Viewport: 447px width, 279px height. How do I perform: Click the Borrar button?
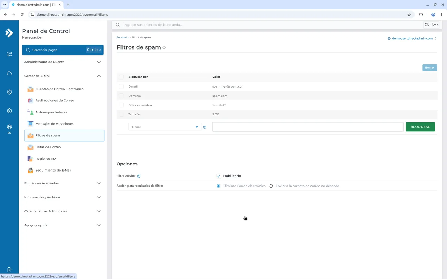tap(430, 68)
